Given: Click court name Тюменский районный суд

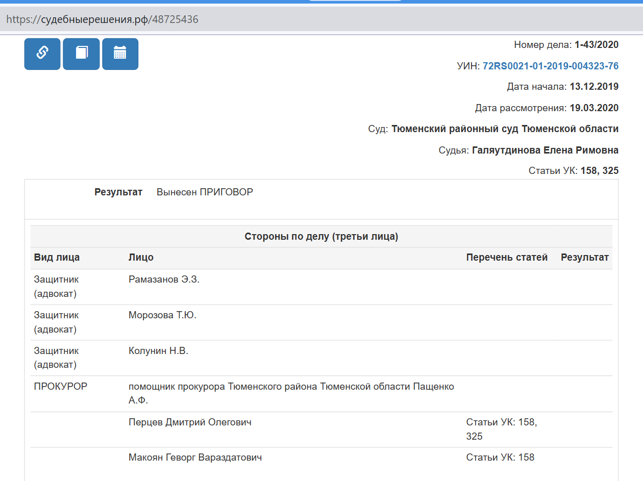Looking at the screenshot, I should click(505, 129).
